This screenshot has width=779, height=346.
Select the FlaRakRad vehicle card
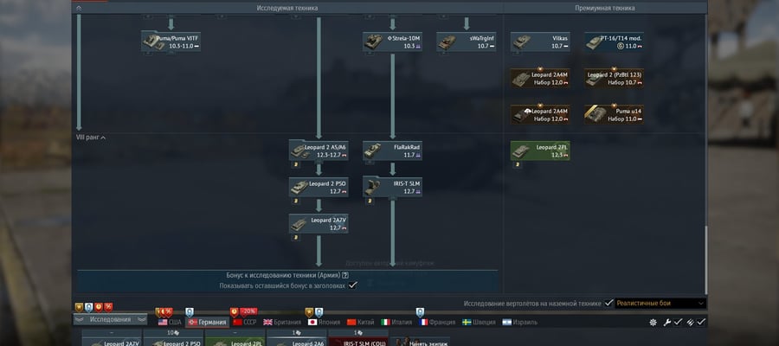[x=392, y=151]
